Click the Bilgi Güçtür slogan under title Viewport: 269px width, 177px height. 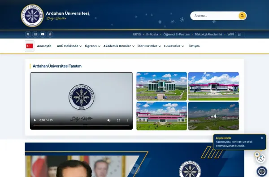pos(56,18)
